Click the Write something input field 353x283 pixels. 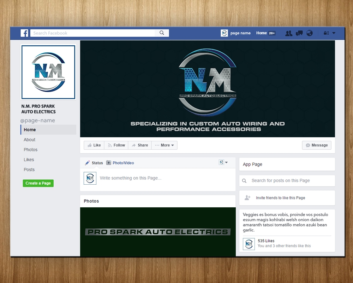[141, 178]
